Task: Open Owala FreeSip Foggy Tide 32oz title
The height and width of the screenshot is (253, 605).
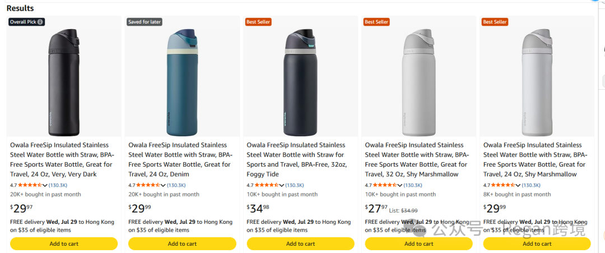Action: pos(296,159)
